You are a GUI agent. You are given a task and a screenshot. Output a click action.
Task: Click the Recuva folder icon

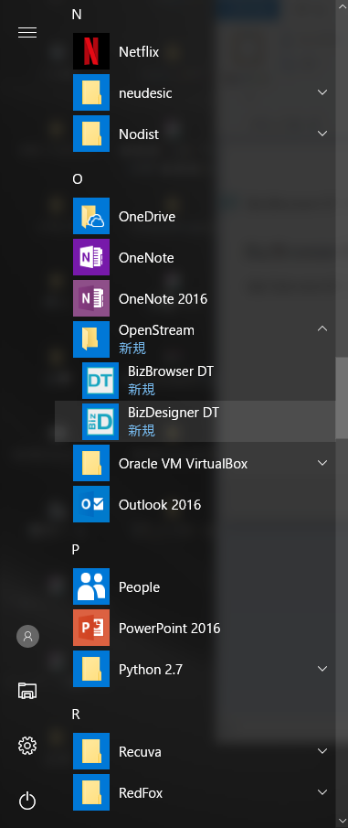click(x=91, y=751)
